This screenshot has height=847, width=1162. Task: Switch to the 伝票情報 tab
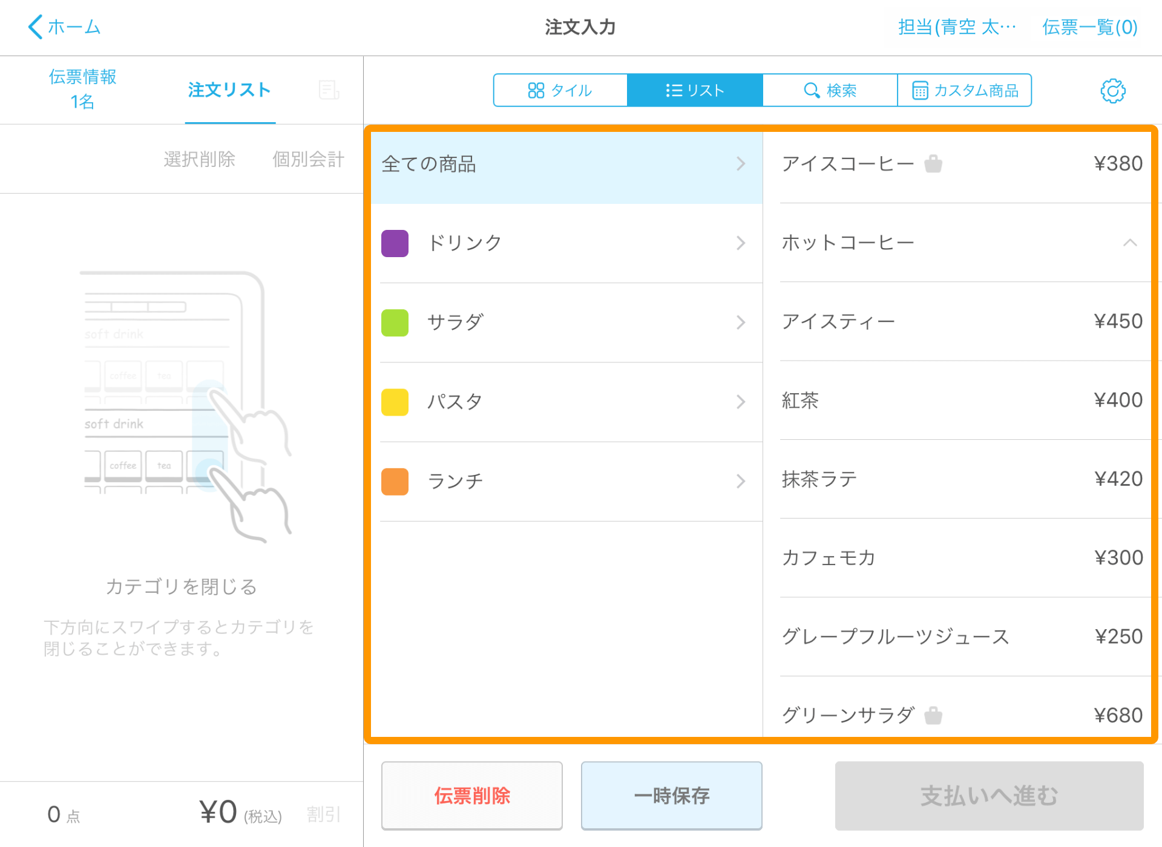click(x=82, y=89)
